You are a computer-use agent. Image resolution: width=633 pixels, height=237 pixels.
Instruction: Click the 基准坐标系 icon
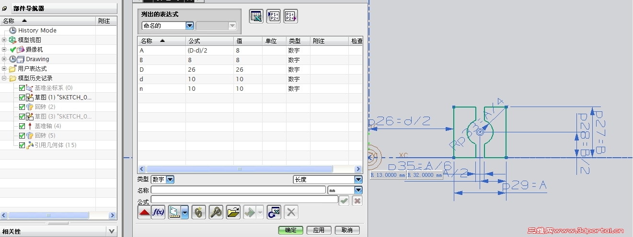30,87
